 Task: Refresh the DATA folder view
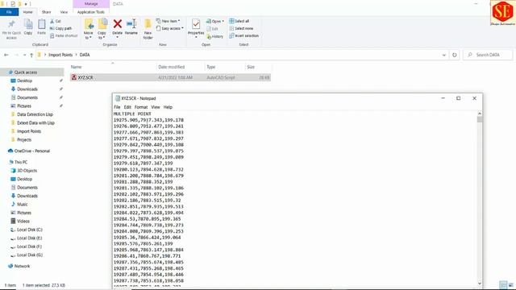point(455,55)
